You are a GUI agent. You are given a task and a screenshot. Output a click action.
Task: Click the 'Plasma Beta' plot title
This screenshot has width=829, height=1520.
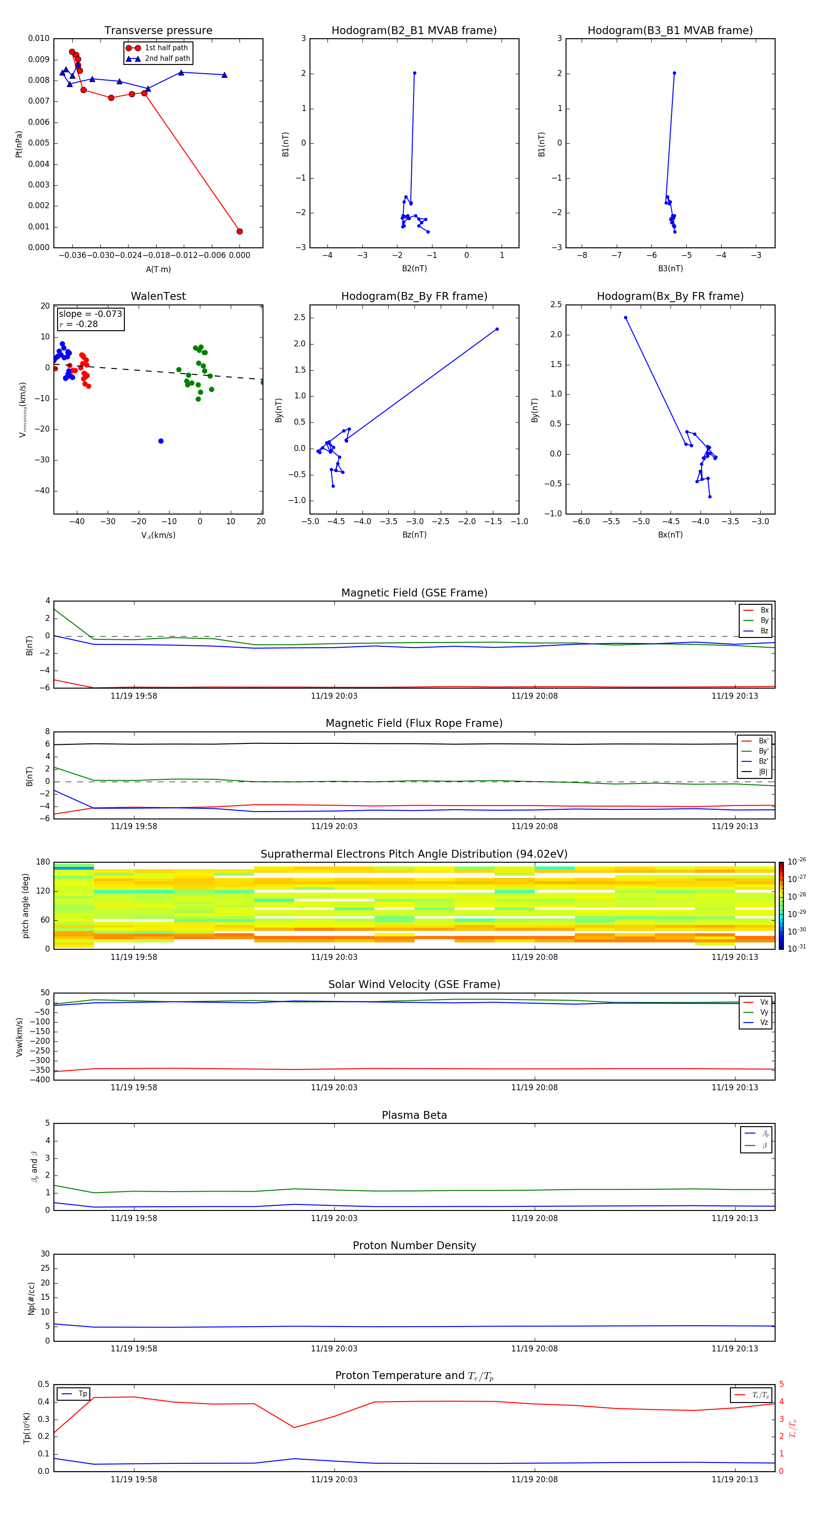[x=414, y=1115]
